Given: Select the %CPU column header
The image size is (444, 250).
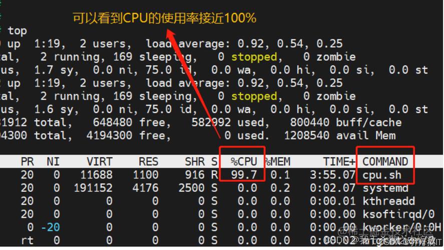Looking at the screenshot, I should [243, 161].
